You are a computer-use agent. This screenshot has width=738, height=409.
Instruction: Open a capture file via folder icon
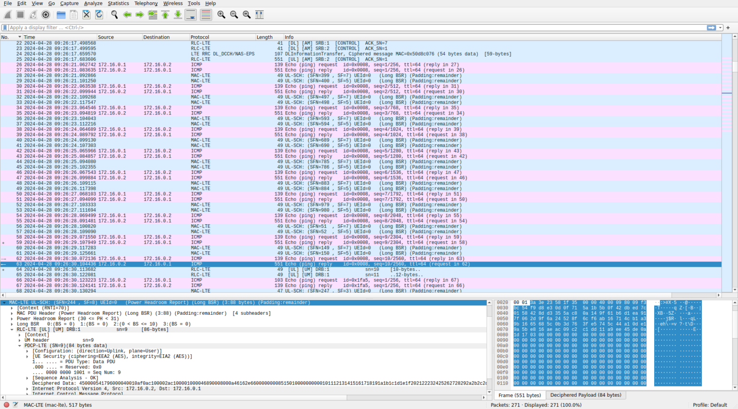click(61, 15)
